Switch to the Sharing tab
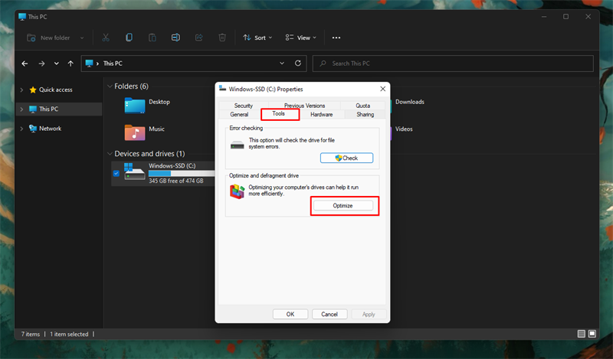The image size is (613, 359). (x=366, y=115)
